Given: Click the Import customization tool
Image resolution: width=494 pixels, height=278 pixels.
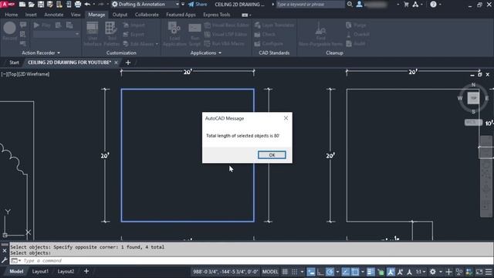Looking at the screenshot, I should 134,25.
